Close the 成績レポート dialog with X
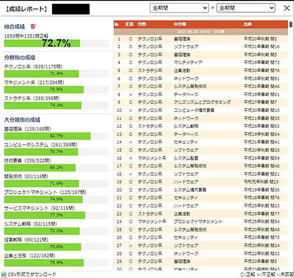Image resolution: width=294 pixels, height=278 pixels. tap(286, 8)
